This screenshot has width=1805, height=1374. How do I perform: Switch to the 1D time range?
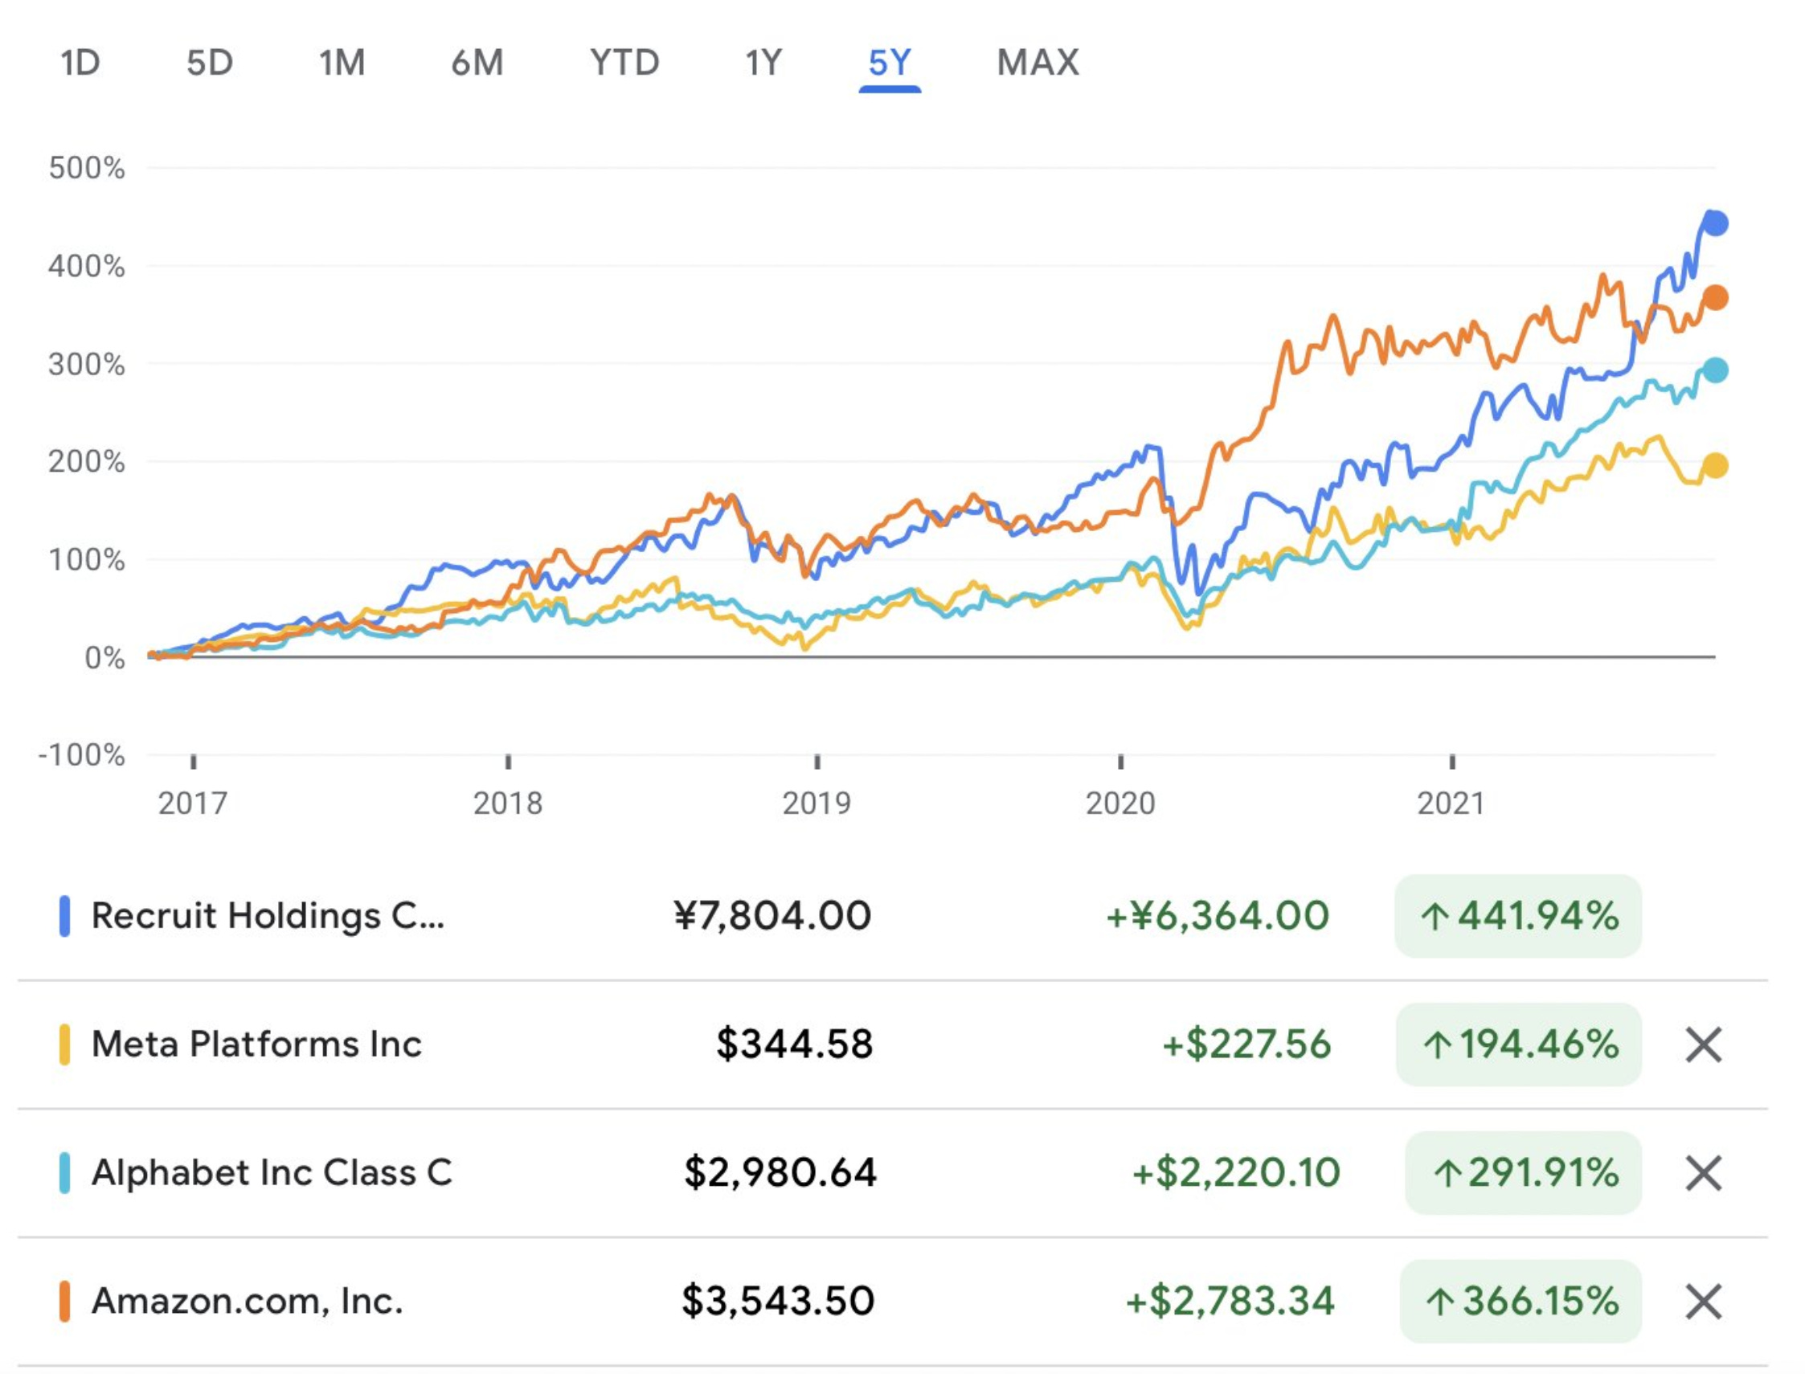80,63
